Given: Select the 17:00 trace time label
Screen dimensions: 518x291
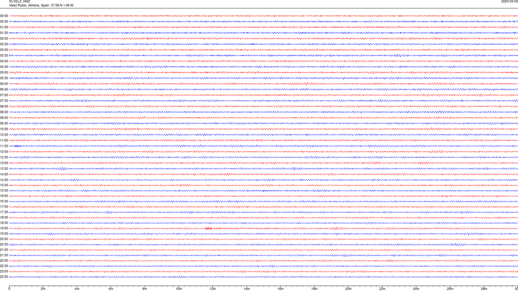Looking at the screenshot, I should [x=4, y=207].
